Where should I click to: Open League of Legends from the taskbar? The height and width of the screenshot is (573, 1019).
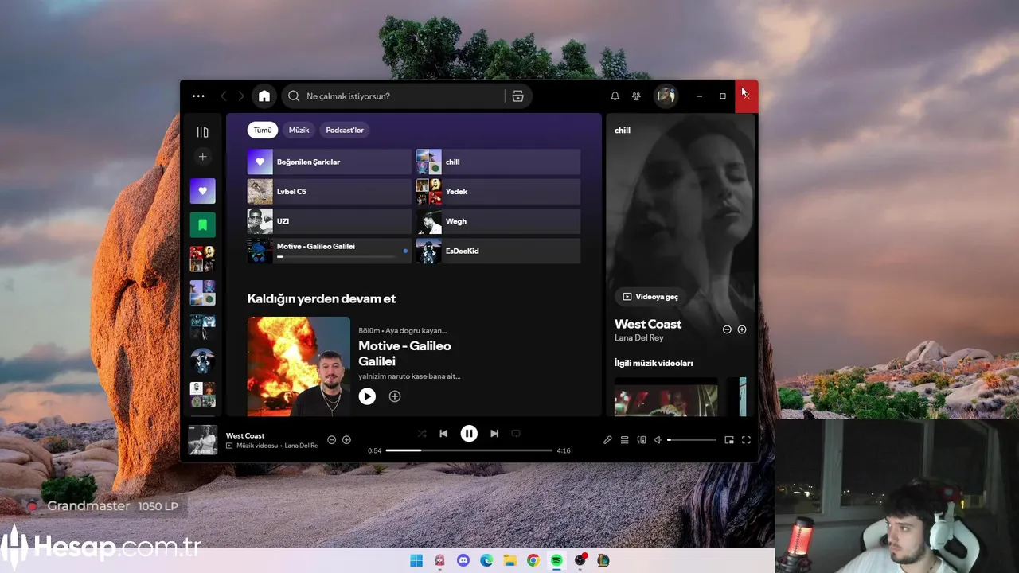click(603, 561)
